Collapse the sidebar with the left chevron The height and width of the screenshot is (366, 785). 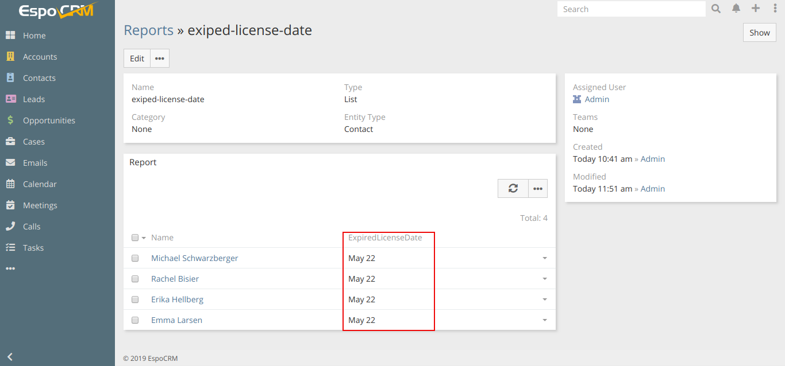coord(10,357)
